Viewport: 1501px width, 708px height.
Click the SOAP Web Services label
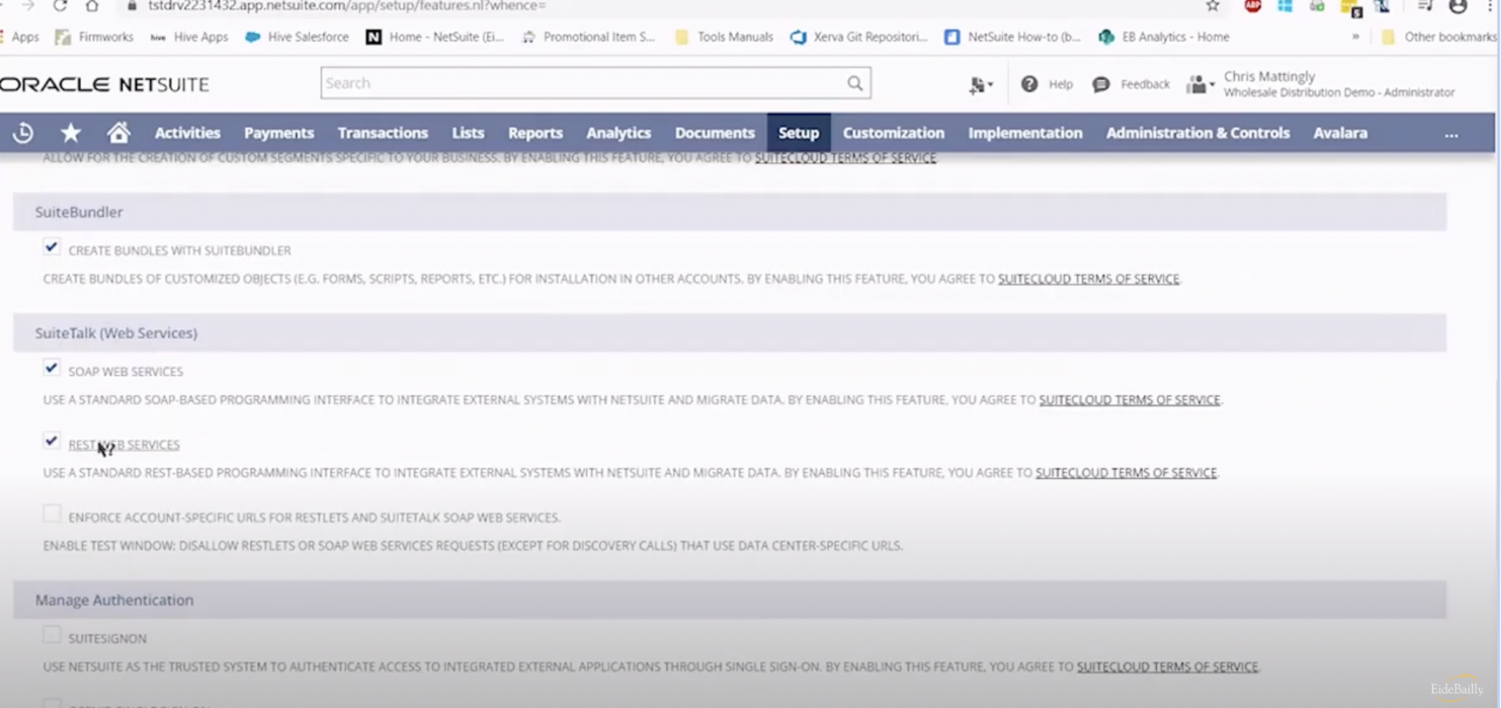coord(125,372)
